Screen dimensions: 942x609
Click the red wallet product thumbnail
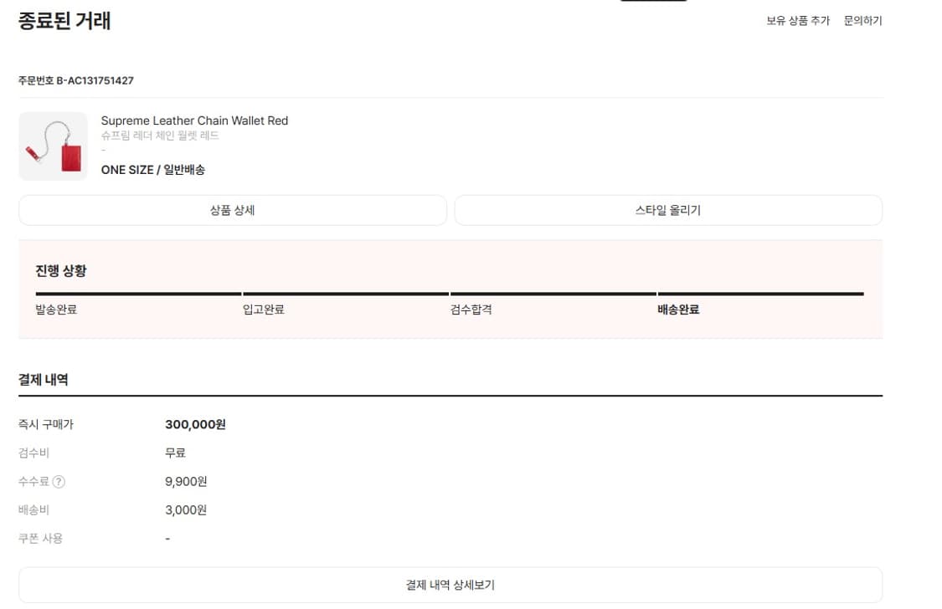[53, 146]
